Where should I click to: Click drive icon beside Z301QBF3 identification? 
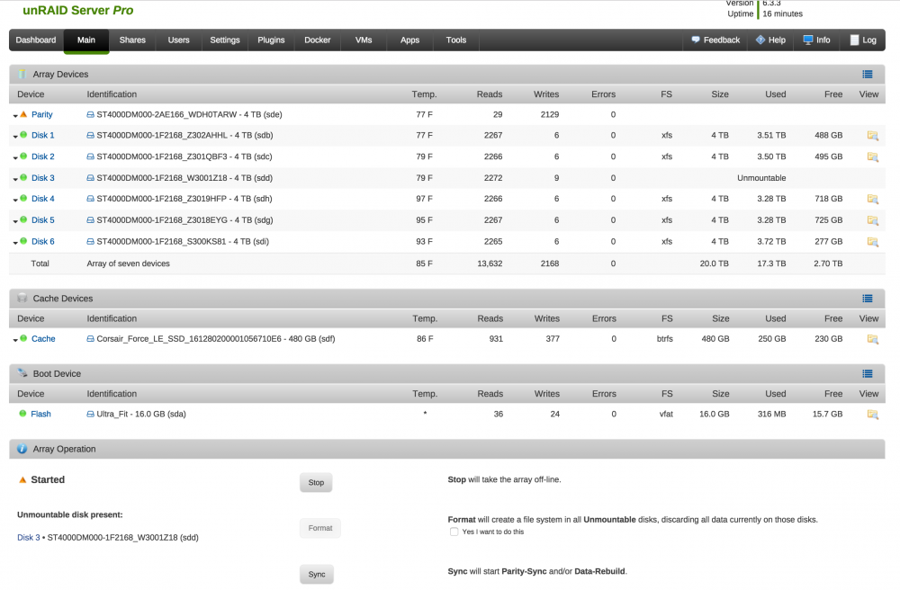click(x=90, y=156)
